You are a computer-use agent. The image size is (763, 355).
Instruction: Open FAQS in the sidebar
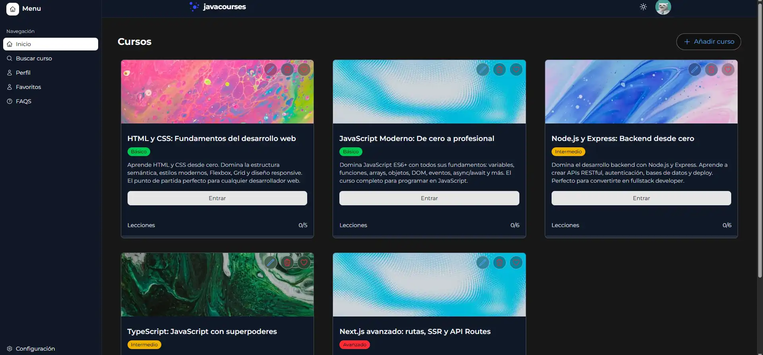[50, 101]
